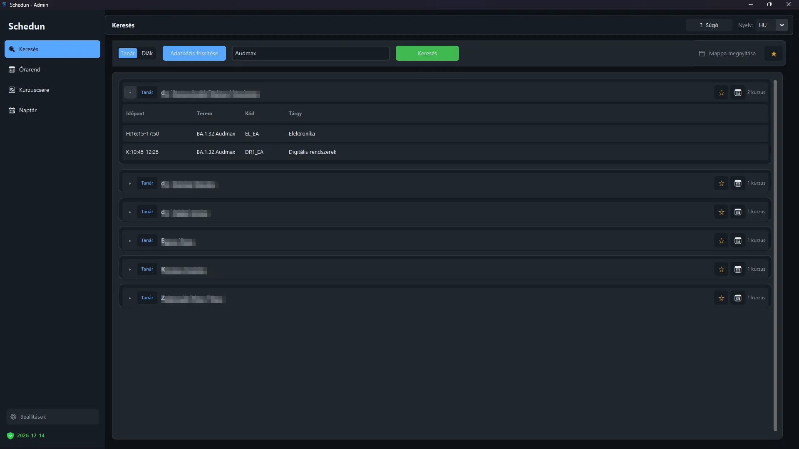Viewport: 799px width, 449px height.
Task: Star the teacher starting with K
Action: tap(721, 269)
